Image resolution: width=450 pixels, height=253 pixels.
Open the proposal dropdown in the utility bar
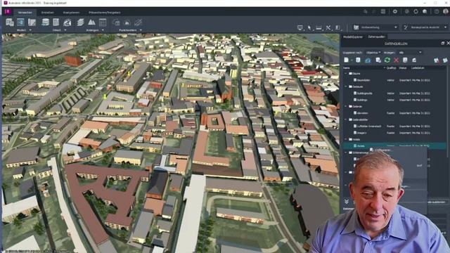click(375, 27)
